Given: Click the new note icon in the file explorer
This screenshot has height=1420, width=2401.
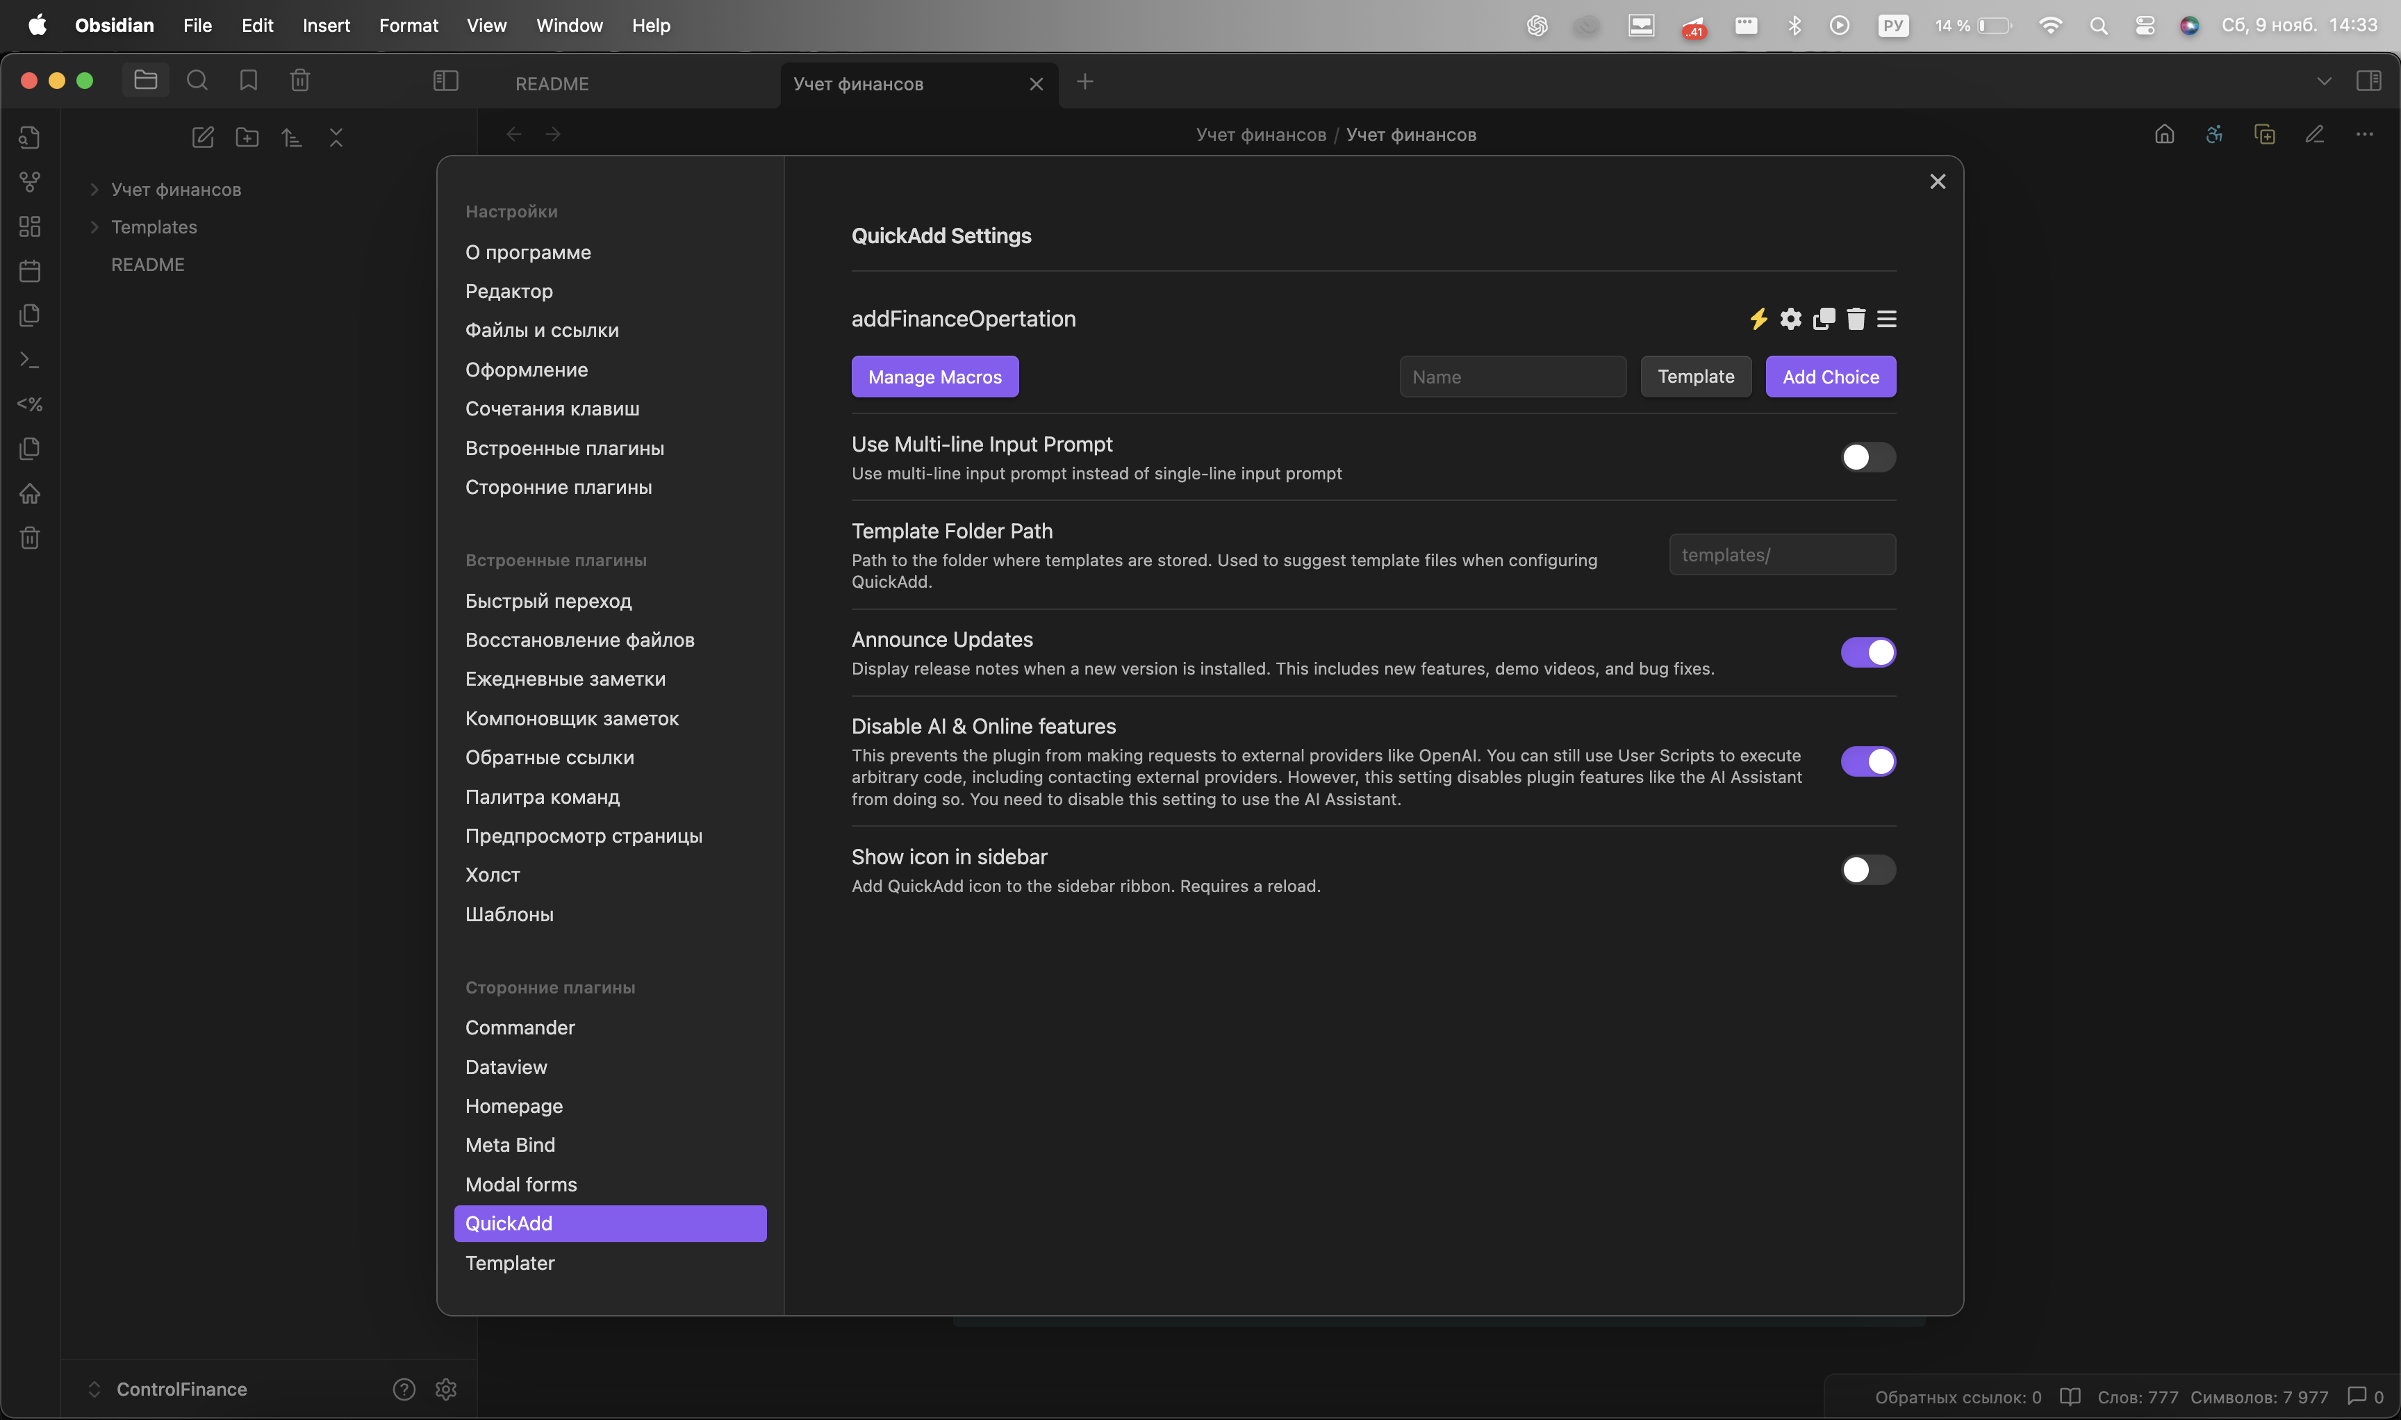Looking at the screenshot, I should [203, 137].
